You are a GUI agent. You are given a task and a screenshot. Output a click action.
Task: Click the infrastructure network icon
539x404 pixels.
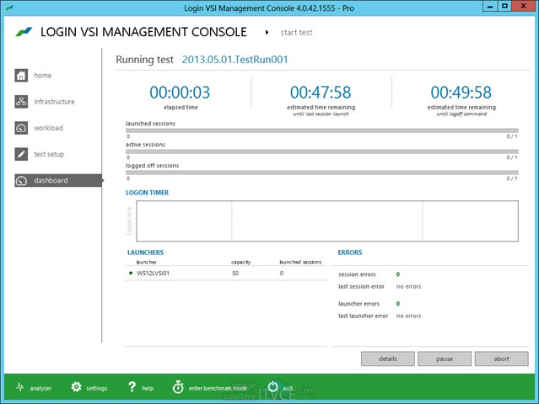pyautogui.click(x=21, y=102)
